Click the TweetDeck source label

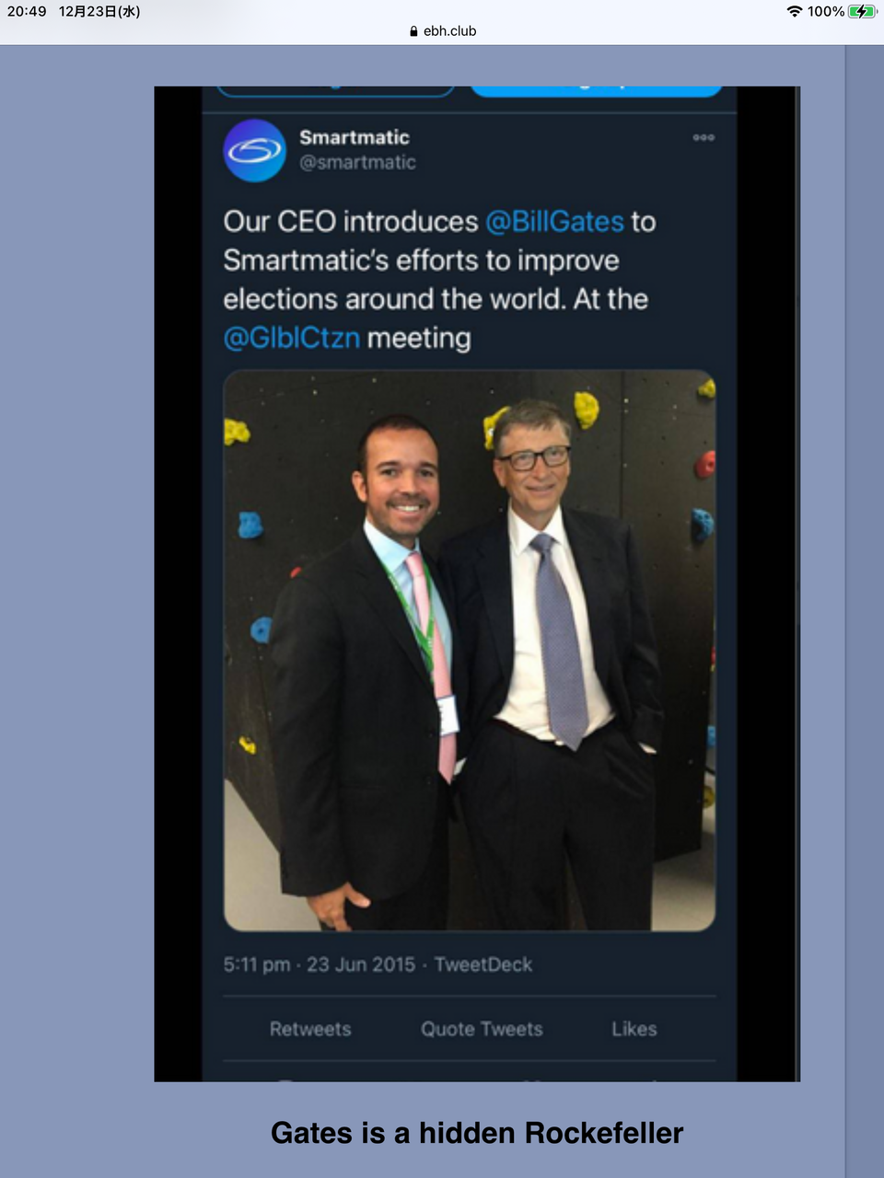tap(483, 964)
